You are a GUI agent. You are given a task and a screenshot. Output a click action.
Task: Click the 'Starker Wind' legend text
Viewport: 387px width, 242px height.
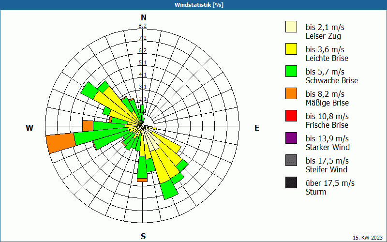[x=327, y=147]
